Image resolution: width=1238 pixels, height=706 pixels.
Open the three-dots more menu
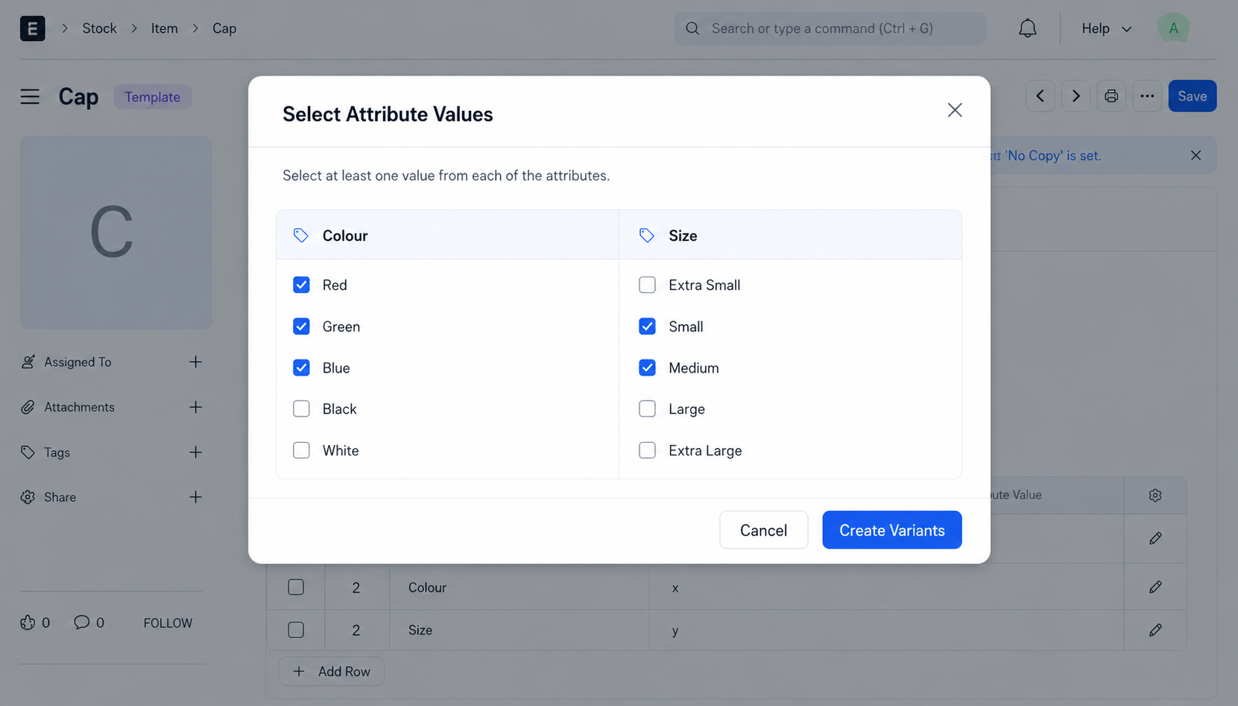[x=1147, y=96]
